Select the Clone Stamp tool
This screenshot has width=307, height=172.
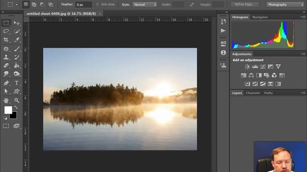6,57
